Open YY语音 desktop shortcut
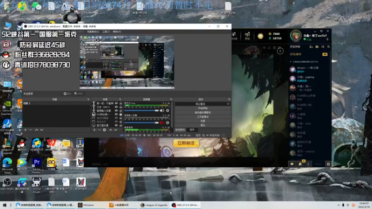Image resolution: width=372 pixels, height=209 pixels. coord(52,164)
